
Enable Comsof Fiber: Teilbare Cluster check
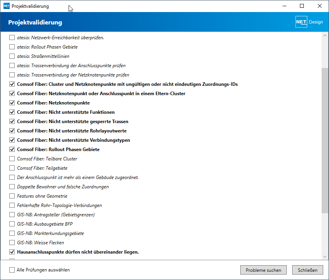tap(12, 159)
